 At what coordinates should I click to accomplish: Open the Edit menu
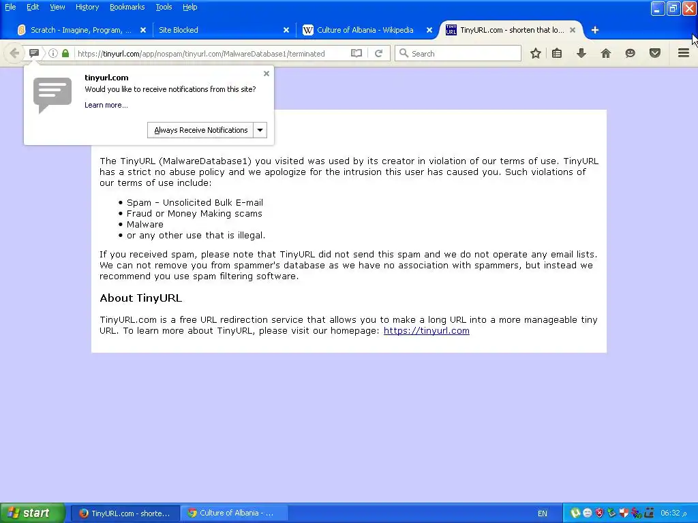click(33, 7)
